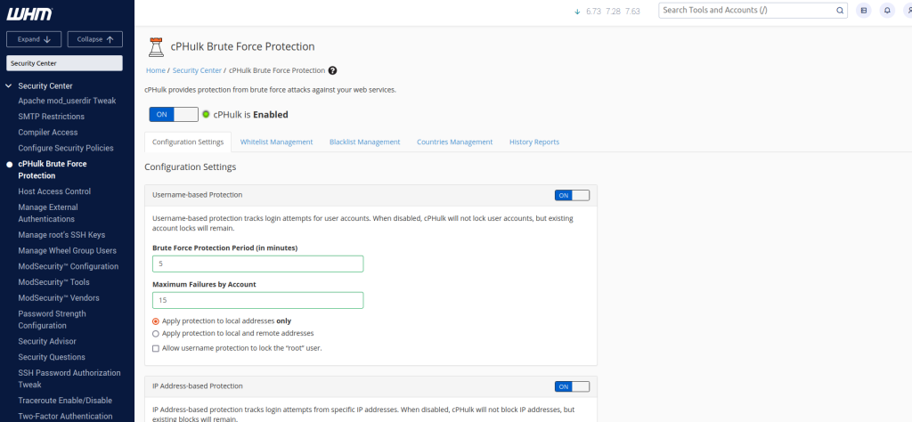Open Host Access Control in sidebar
Screen dimensions: 912x422
[x=54, y=191]
